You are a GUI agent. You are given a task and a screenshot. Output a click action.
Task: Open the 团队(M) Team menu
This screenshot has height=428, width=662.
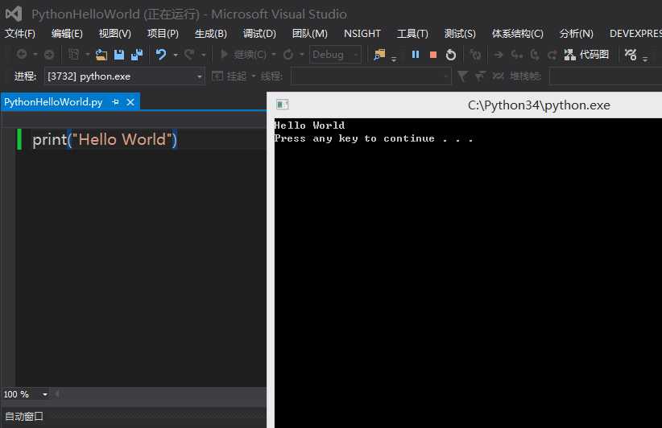point(309,33)
